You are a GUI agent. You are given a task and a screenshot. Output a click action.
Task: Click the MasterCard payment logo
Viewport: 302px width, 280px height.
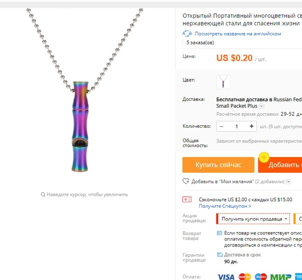245,277
